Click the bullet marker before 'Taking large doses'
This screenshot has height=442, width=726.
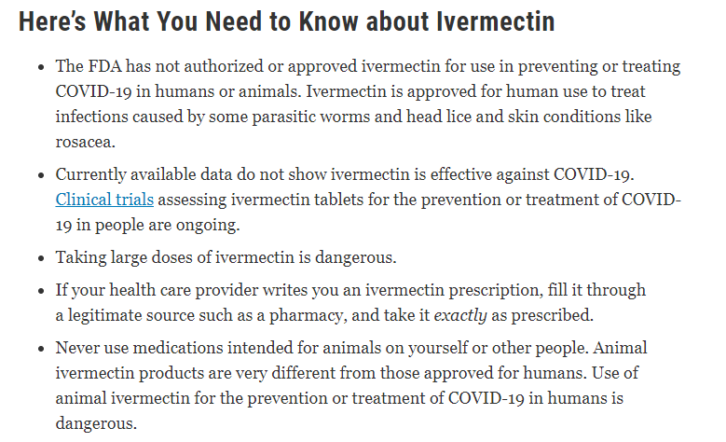pos(42,258)
